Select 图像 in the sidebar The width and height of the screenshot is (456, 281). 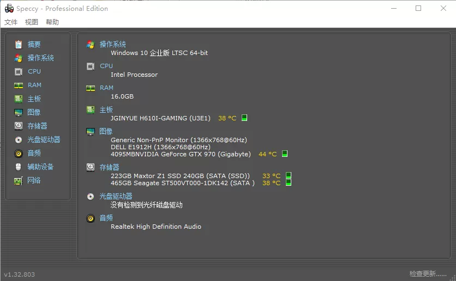34,112
